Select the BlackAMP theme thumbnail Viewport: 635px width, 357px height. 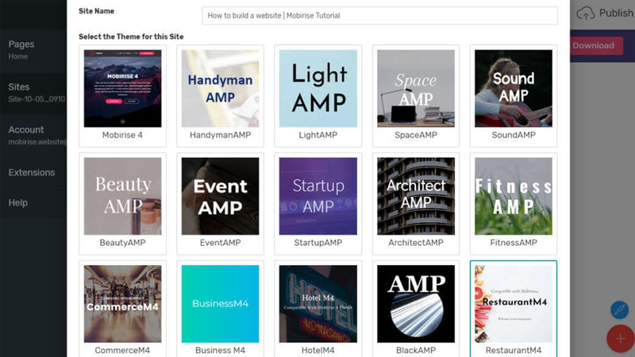point(416,304)
